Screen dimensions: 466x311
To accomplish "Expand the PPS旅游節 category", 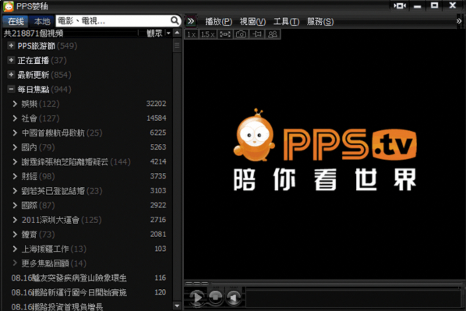I will [11, 46].
